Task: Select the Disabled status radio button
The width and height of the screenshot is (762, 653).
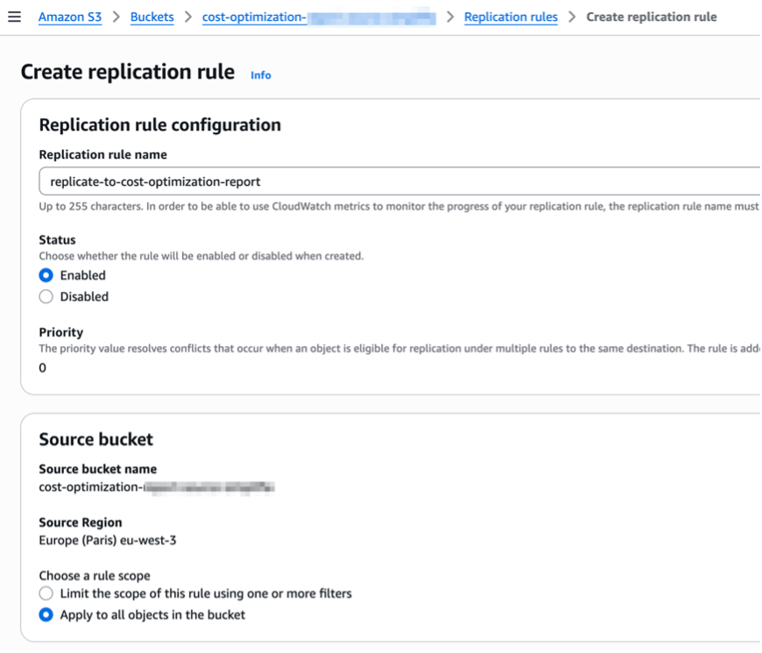Action: pos(46,296)
